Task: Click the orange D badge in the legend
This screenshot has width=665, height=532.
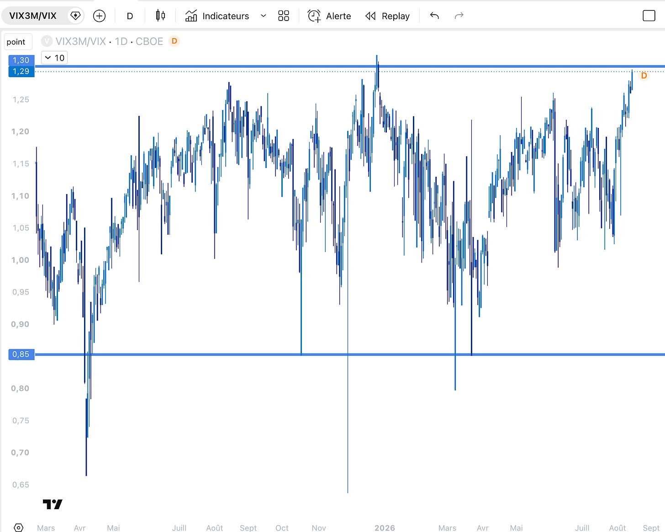Action: (x=174, y=41)
